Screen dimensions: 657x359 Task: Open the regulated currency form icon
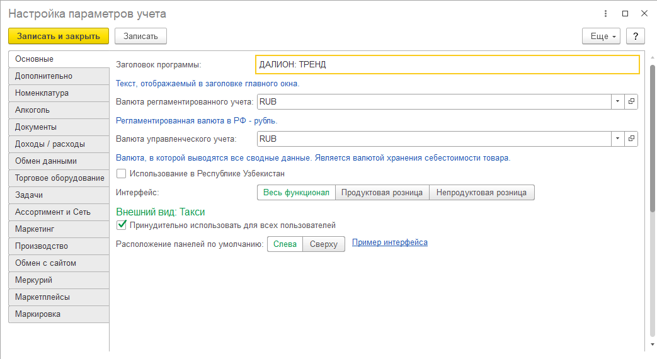pos(631,101)
